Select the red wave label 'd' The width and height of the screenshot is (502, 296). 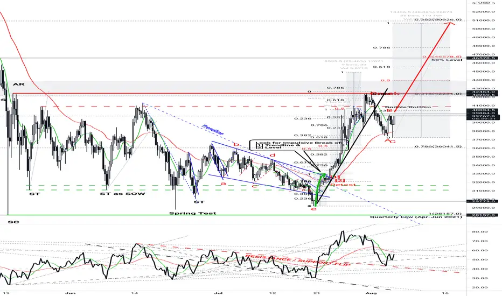tap(272, 155)
